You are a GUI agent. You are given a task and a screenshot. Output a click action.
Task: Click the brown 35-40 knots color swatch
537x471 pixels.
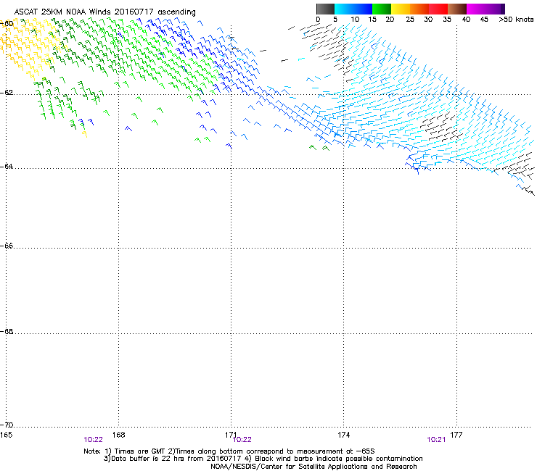[457, 9]
